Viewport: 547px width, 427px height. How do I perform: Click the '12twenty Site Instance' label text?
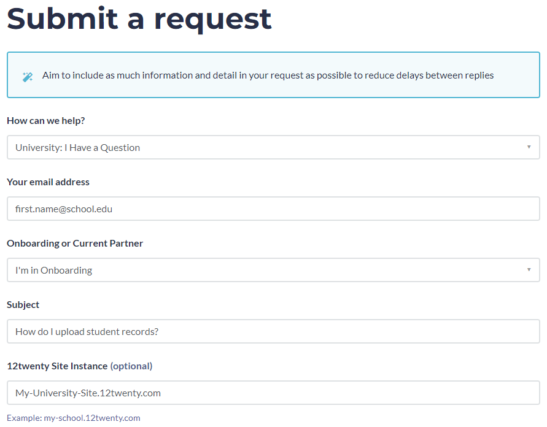click(x=57, y=366)
